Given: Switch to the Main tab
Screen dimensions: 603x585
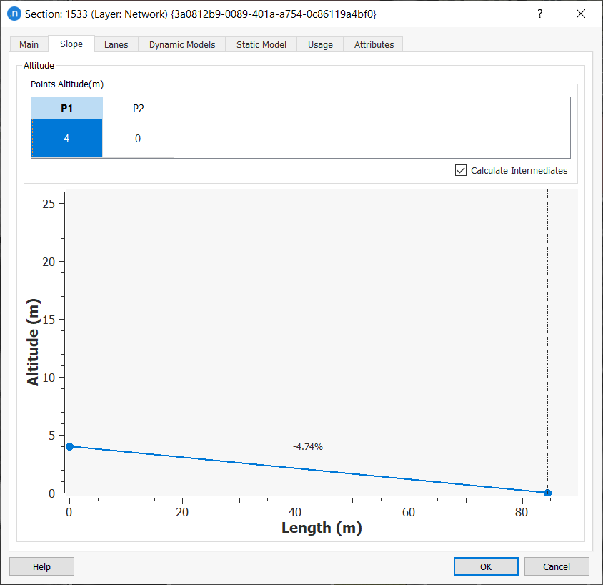Looking at the screenshot, I should 29,44.
